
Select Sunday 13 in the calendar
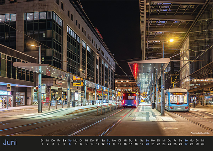109,142
